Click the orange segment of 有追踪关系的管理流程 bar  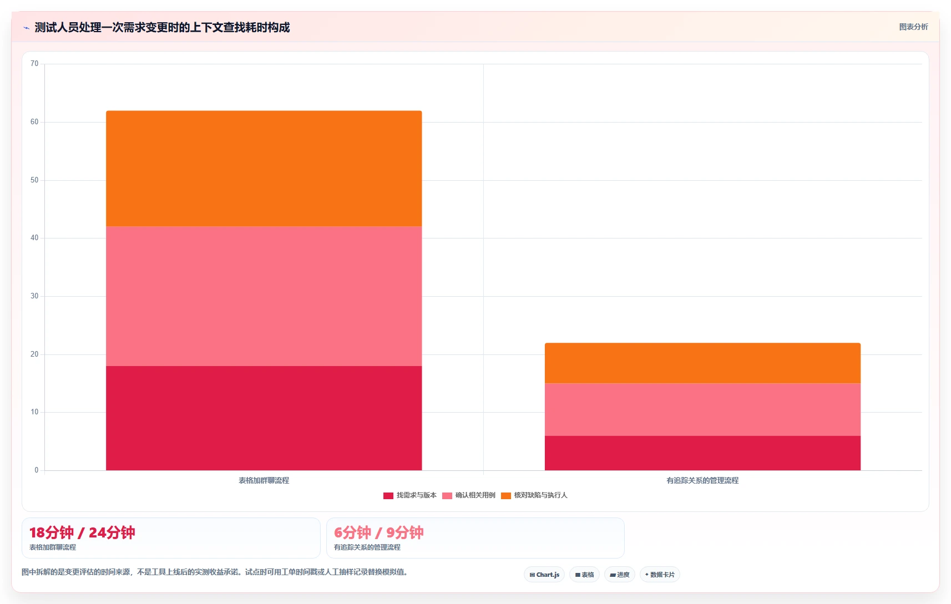[702, 363]
